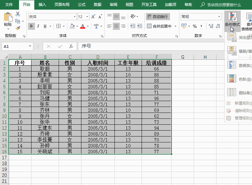Click the wén phonetic guide icon
The width and height of the screenshot is (252, 185).
coord(96,26)
